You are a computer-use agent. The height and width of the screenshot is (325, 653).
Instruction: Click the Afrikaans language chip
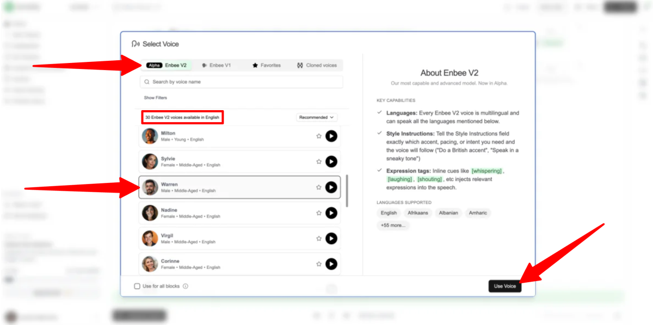click(x=418, y=213)
